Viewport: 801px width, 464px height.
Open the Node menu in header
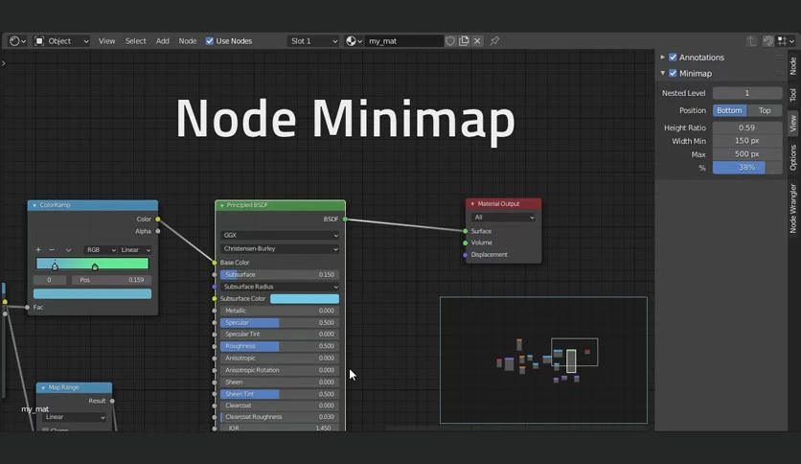click(x=188, y=41)
